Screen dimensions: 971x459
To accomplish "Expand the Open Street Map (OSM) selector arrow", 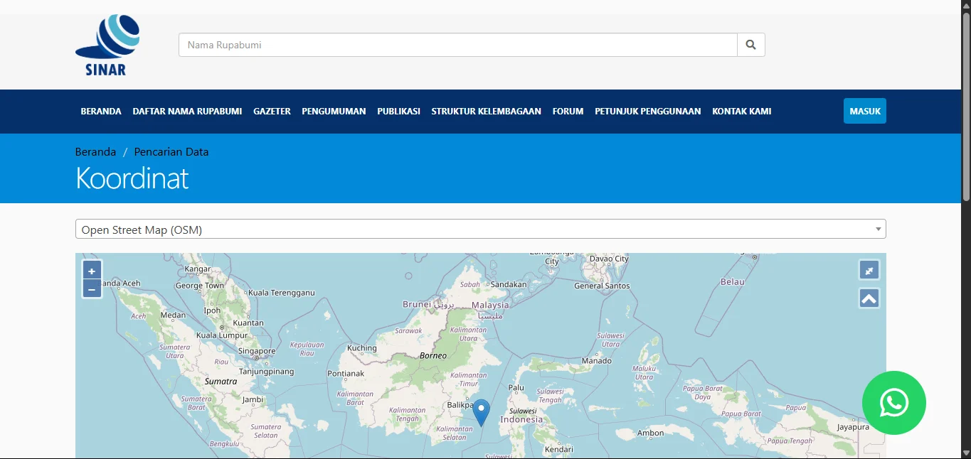I will (x=877, y=229).
